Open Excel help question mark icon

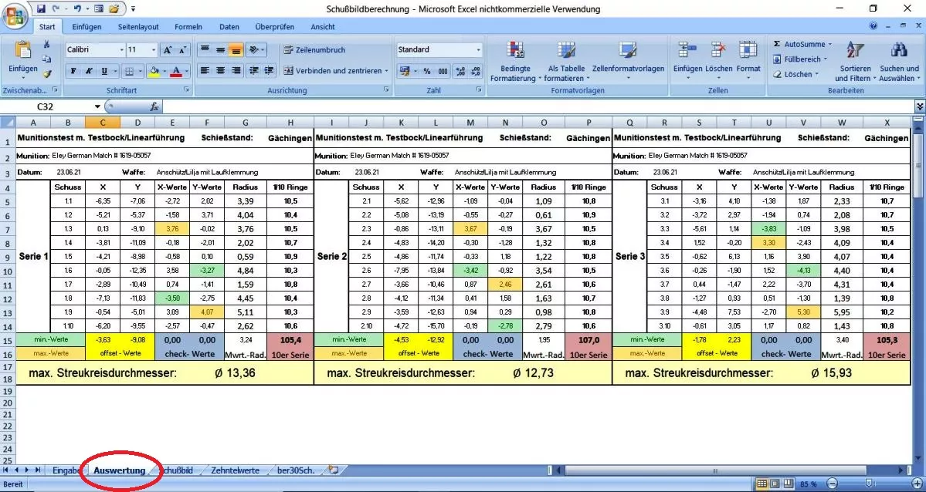873,26
